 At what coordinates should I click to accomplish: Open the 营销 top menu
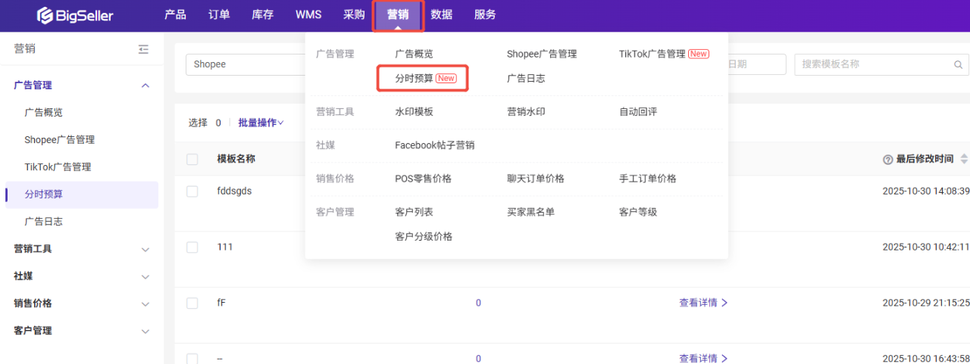point(398,15)
